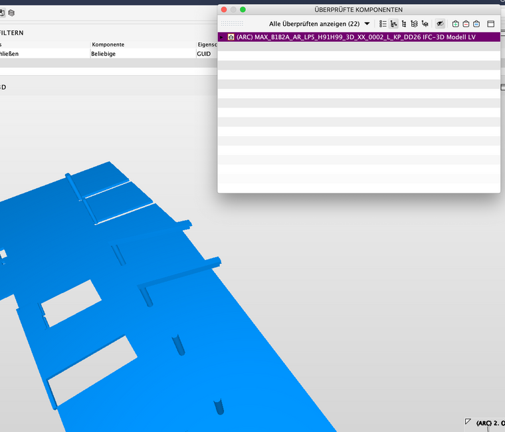This screenshot has height=432, width=505.
Task: Select the containment hierarchy view icon
Action: point(393,24)
